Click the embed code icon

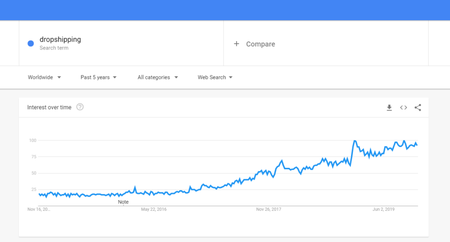point(403,107)
